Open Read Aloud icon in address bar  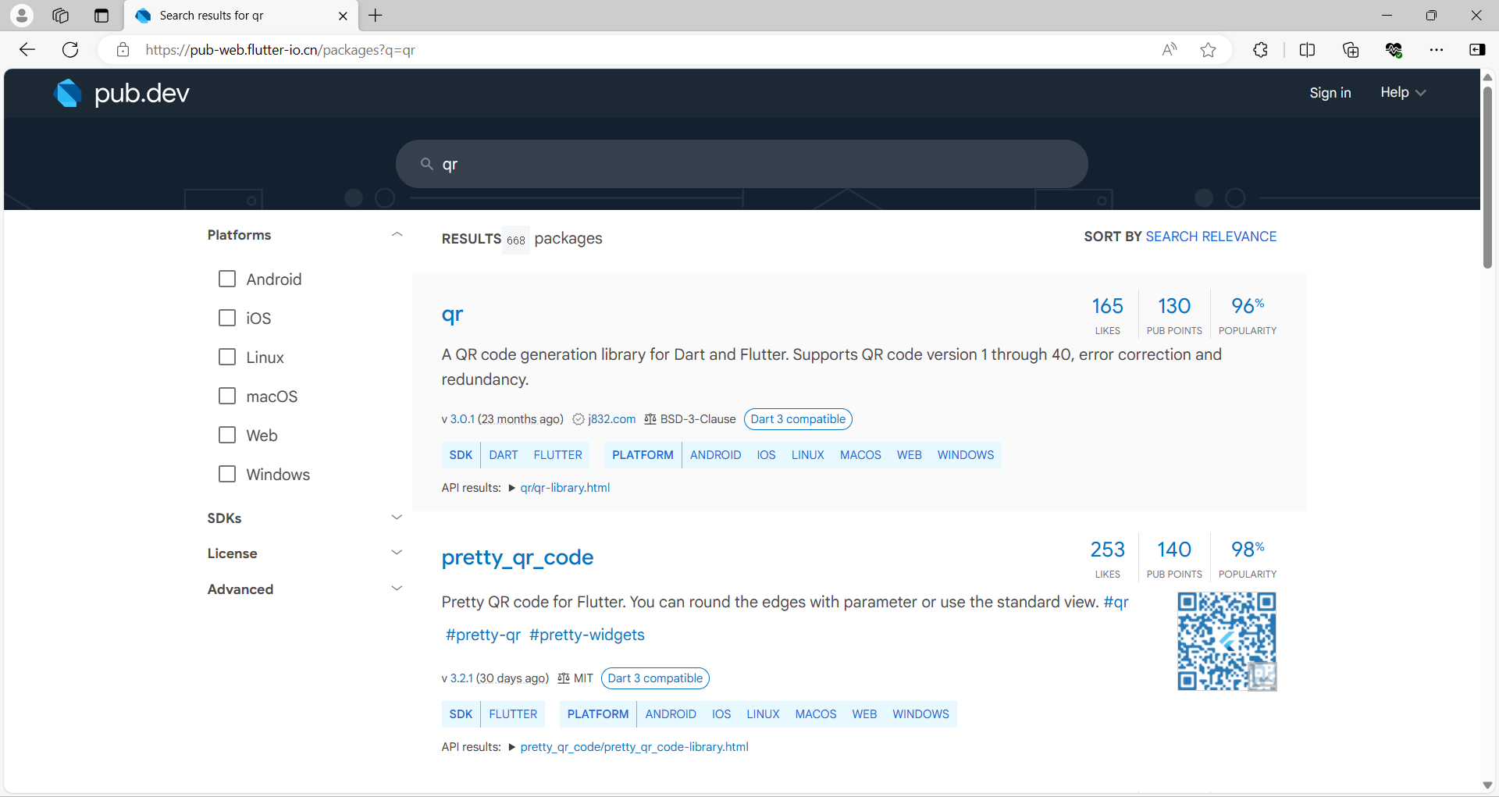1169,50
